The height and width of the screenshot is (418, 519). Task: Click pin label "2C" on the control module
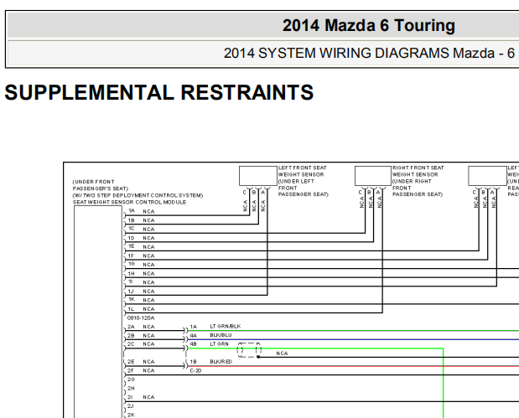(131, 344)
